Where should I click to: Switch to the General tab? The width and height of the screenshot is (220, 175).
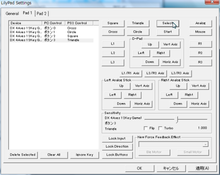[x=12, y=14]
